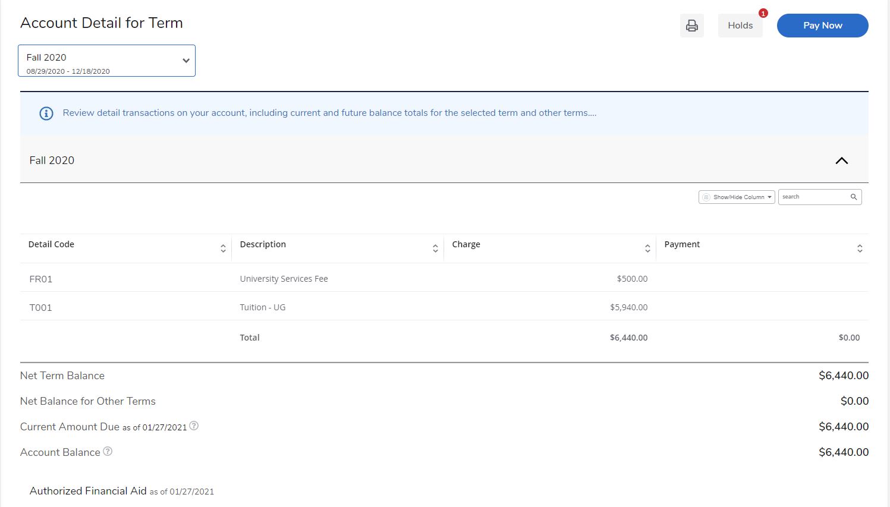Click the printer icon

click(x=691, y=26)
